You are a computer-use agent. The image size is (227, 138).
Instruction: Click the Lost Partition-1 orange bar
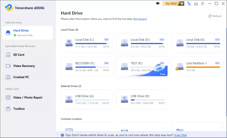point(203,67)
